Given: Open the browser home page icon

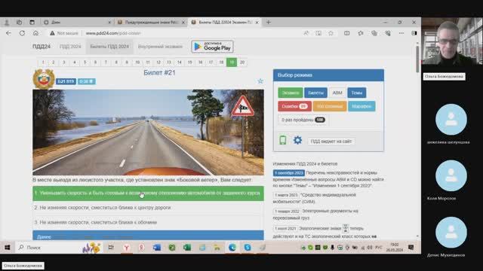Looking at the screenshot, I should pos(35,33).
